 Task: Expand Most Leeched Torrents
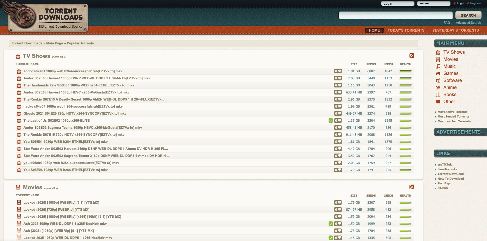[454, 121]
